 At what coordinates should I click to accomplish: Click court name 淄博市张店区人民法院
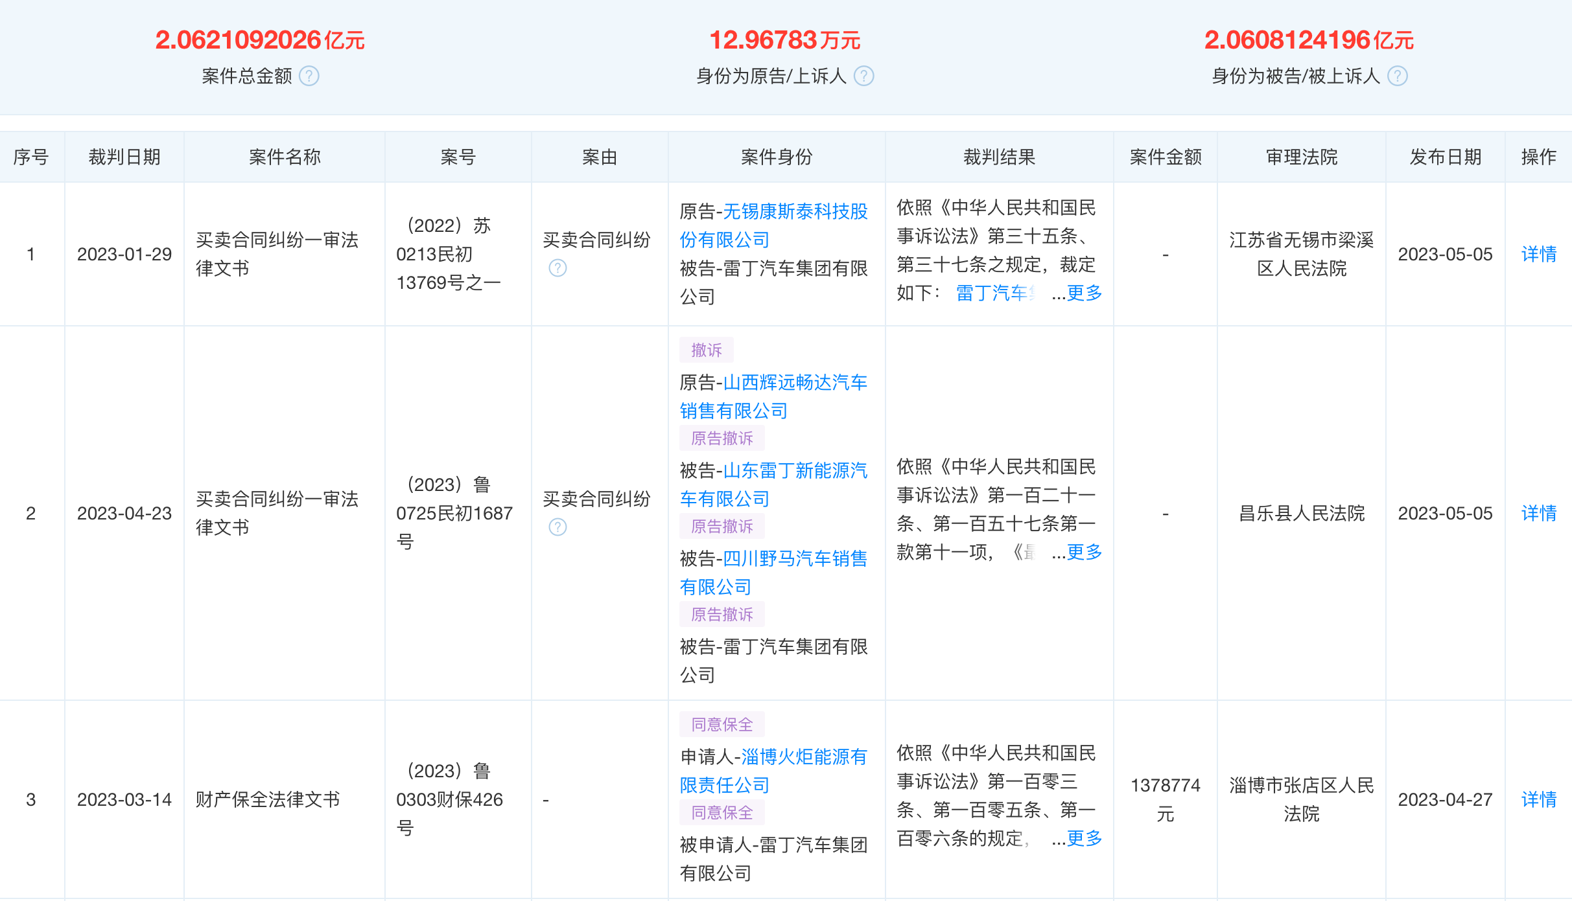pyautogui.click(x=1302, y=799)
